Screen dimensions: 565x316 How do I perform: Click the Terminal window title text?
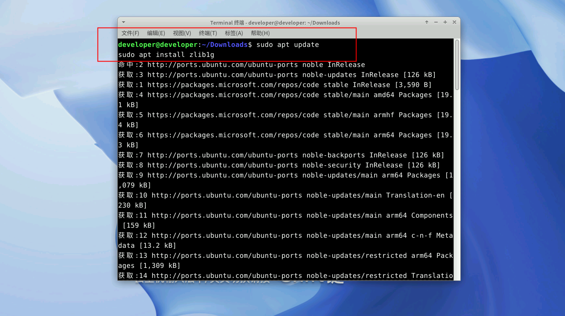(275, 23)
